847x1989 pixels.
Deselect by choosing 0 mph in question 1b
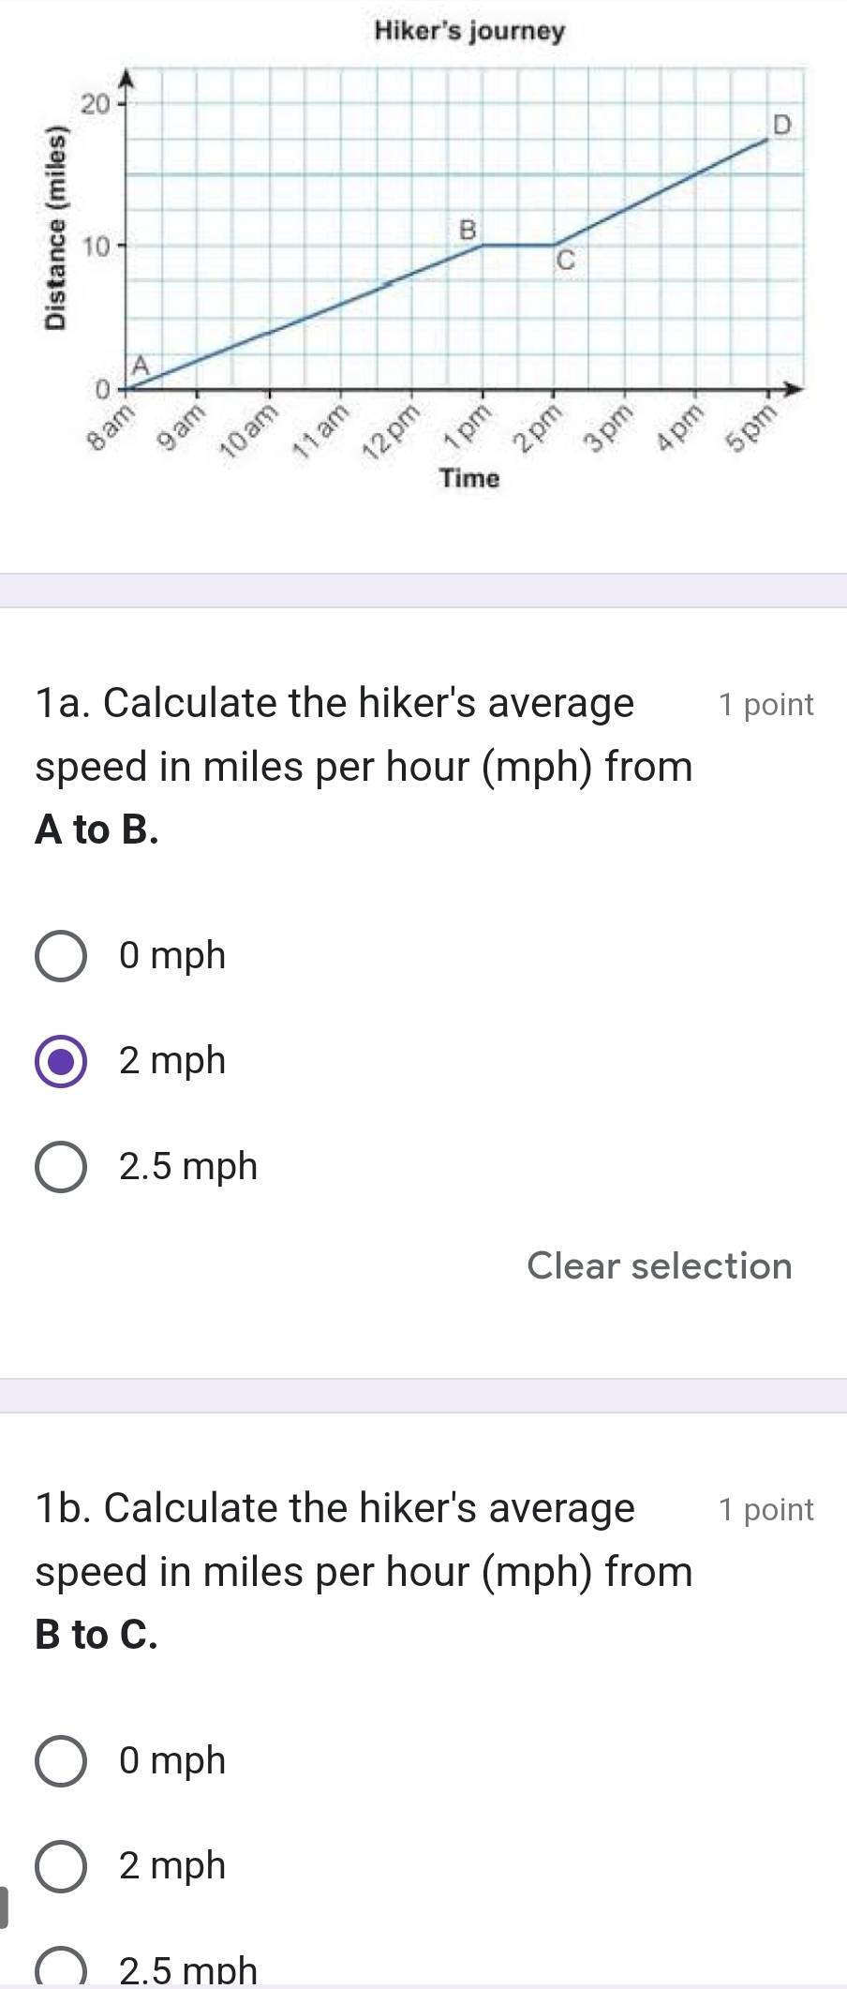point(60,1759)
